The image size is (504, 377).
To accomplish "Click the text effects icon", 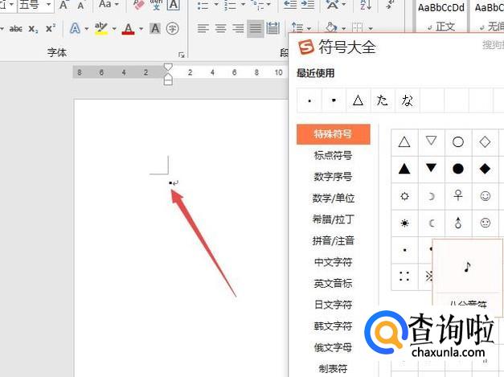I will click(x=75, y=29).
